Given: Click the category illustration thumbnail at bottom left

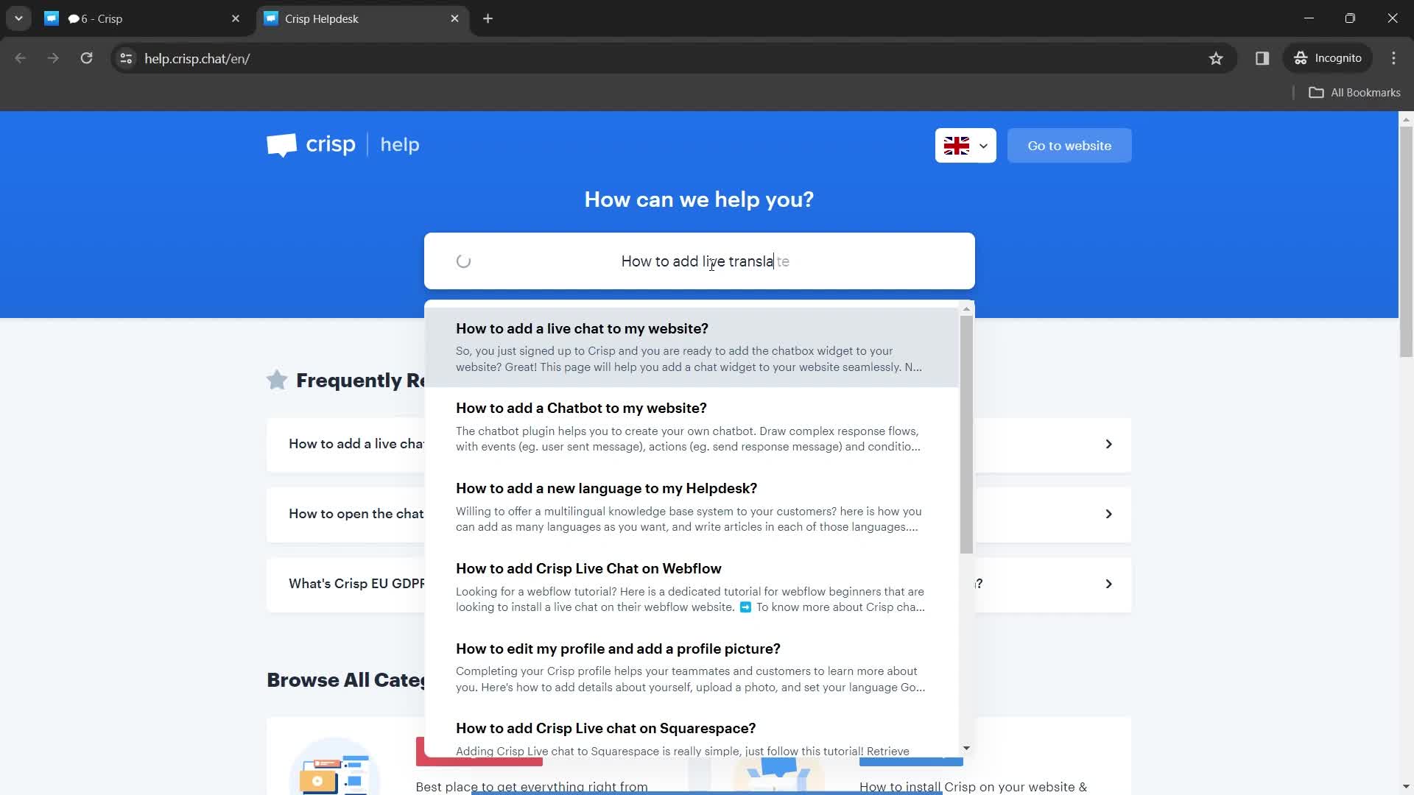Looking at the screenshot, I should coord(335,766).
